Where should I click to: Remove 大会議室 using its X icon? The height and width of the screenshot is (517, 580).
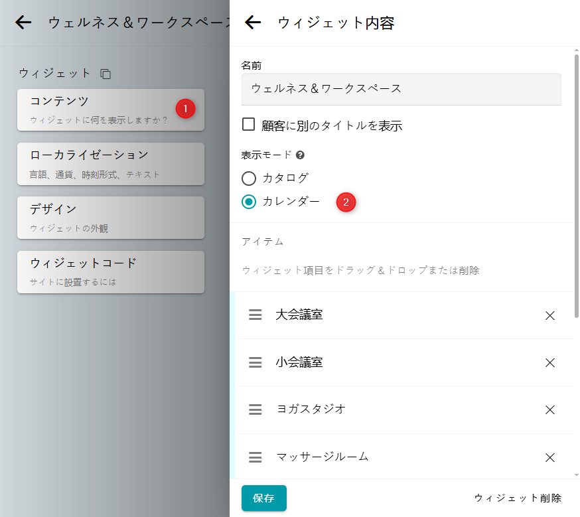click(549, 315)
